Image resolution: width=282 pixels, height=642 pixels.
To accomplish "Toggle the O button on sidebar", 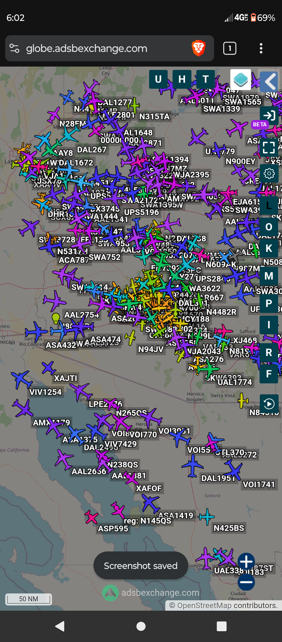I will 269,227.
